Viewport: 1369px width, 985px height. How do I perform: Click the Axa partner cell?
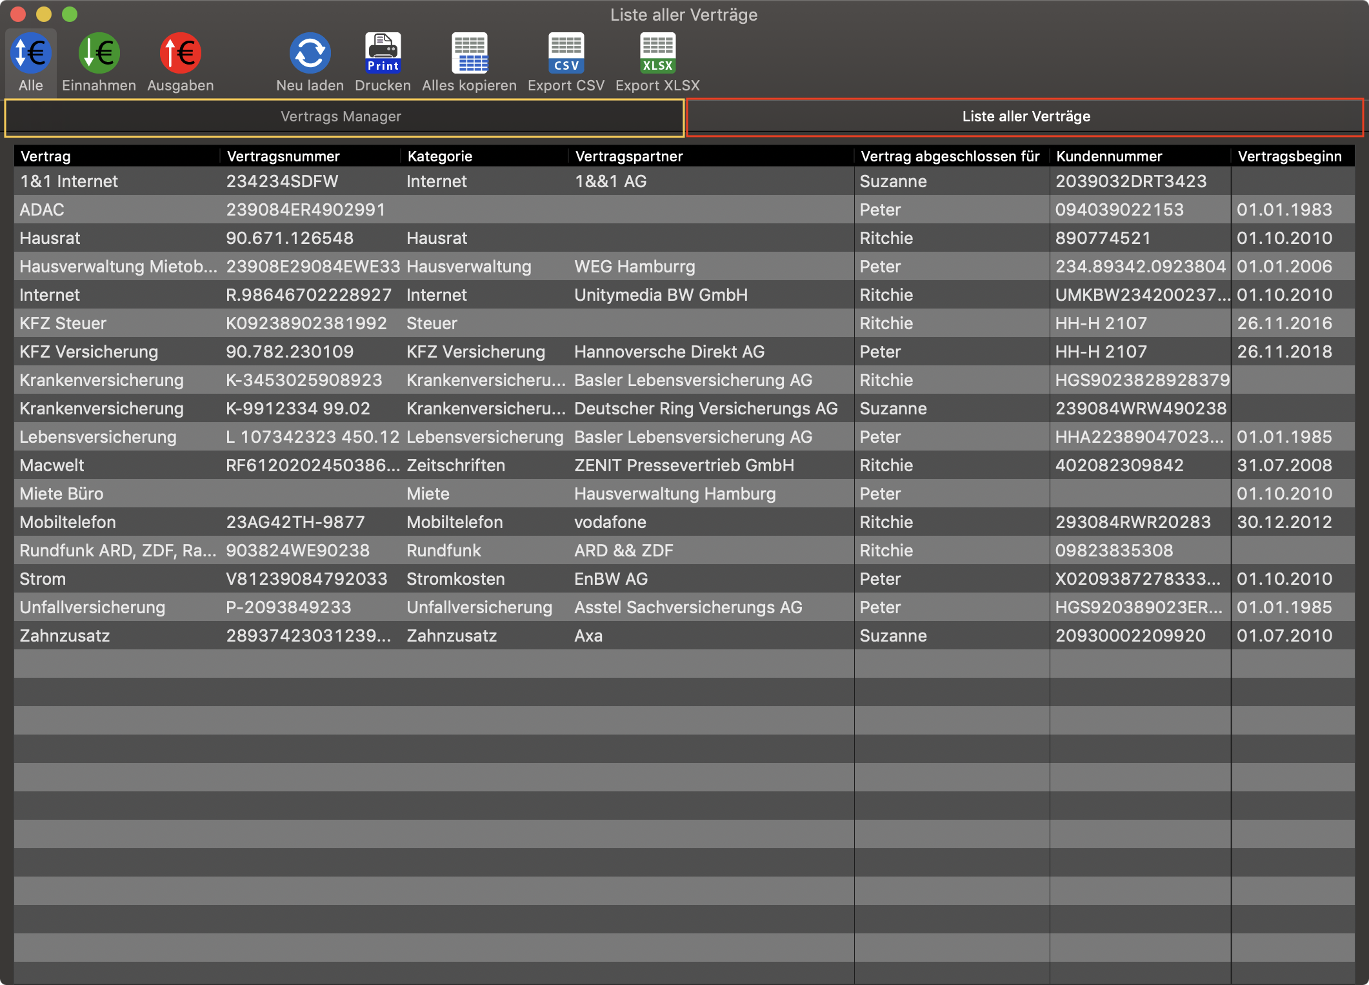[588, 636]
